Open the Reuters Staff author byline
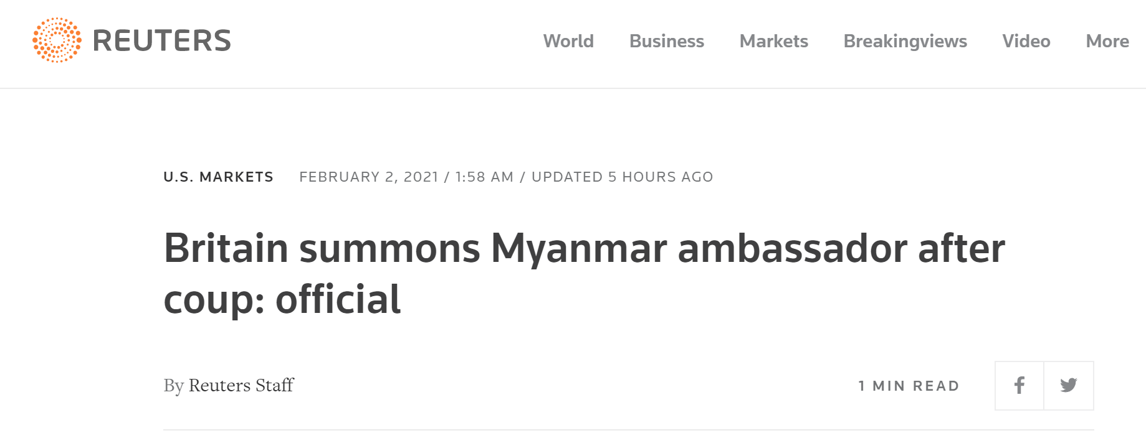Screen dimensions: 1146x433 coord(241,386)
